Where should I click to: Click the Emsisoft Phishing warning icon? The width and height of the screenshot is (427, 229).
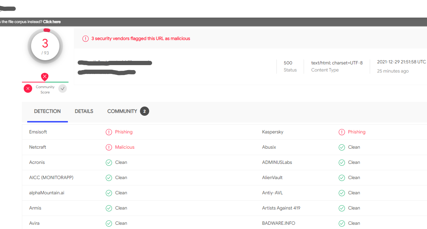(109, 132)
